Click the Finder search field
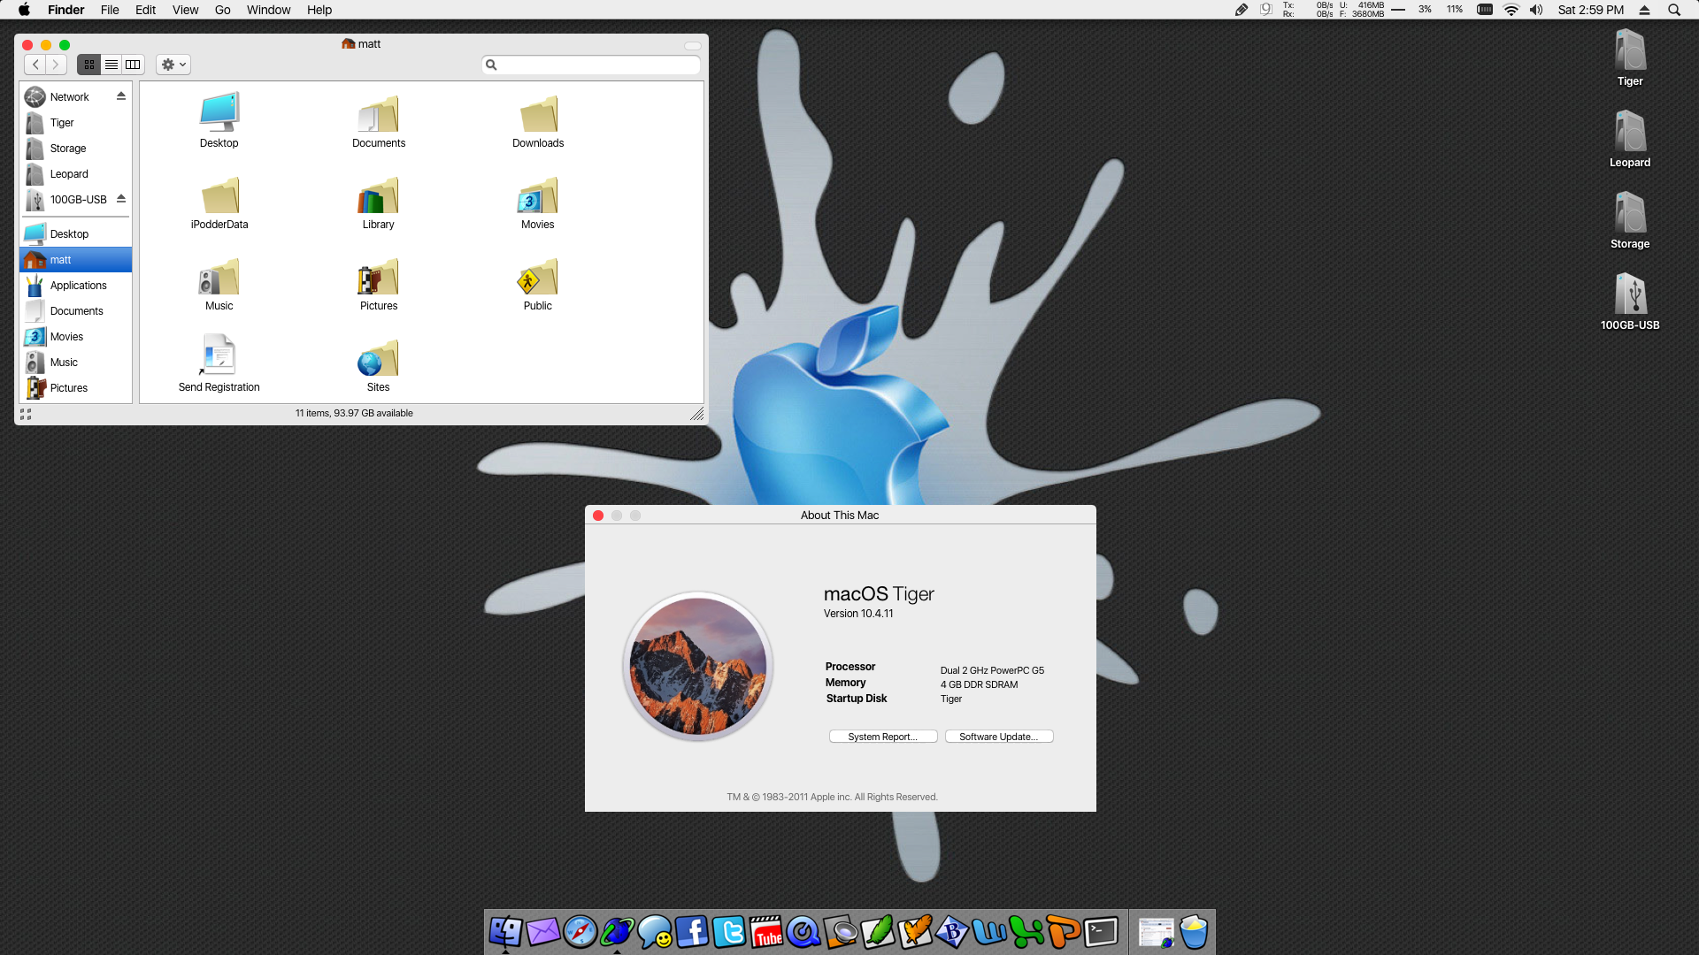 pyautogui.click(x=591, y=65)
